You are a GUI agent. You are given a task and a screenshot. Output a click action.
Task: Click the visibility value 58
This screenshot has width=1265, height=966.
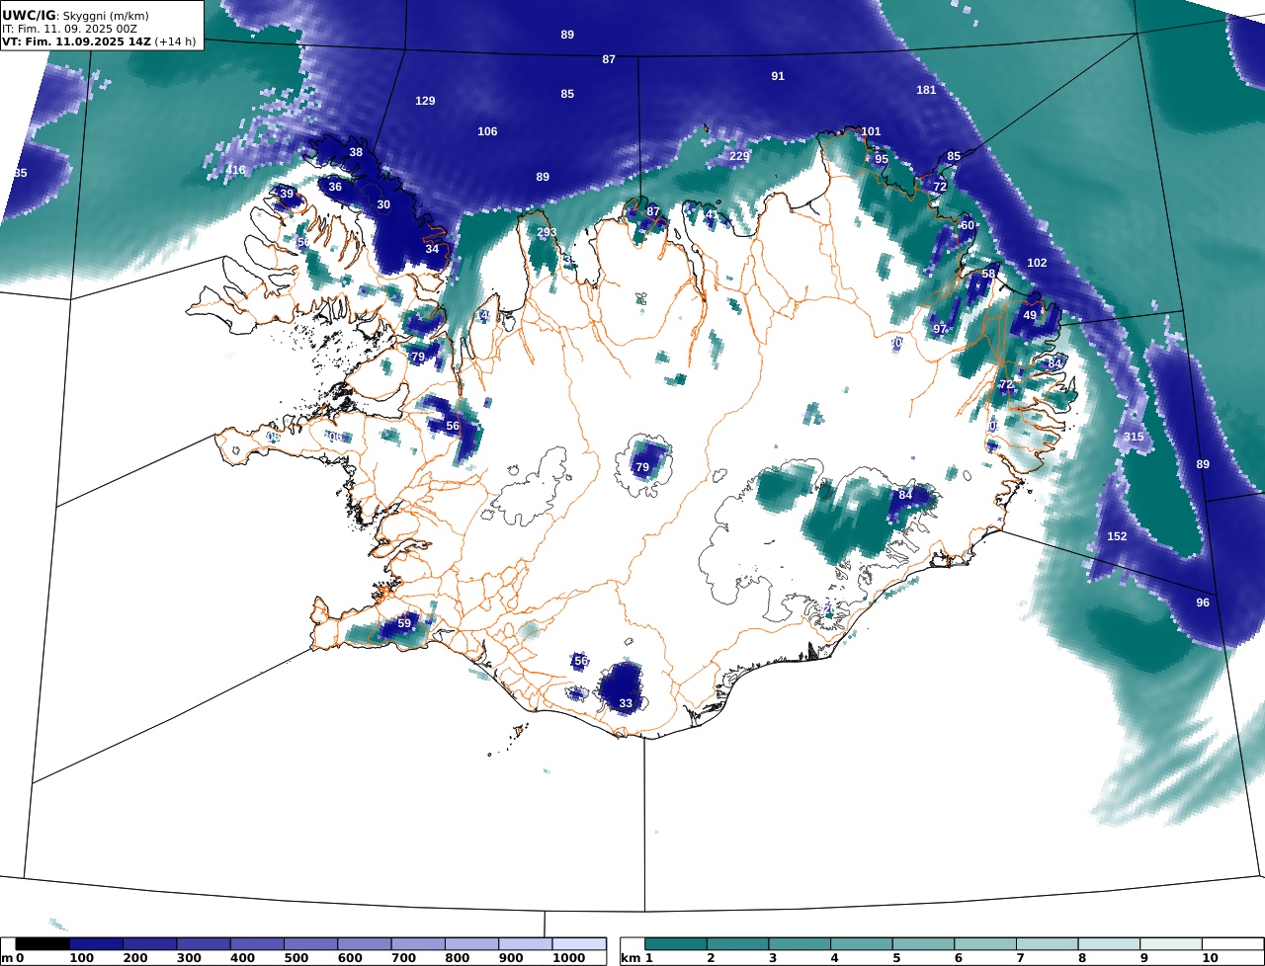(x=988, y=274)
